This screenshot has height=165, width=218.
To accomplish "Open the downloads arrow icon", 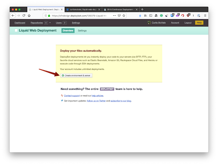I will (x=140, y=16).
